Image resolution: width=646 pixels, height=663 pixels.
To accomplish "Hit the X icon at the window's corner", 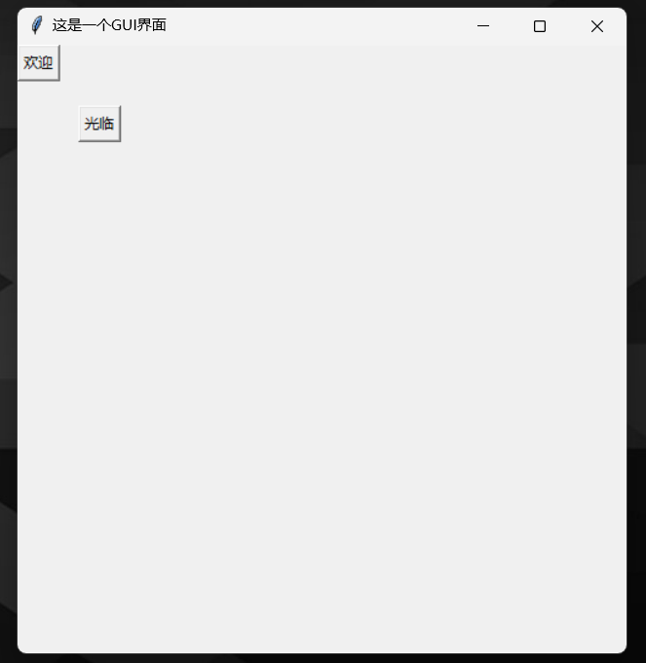I will click(597, 26).
